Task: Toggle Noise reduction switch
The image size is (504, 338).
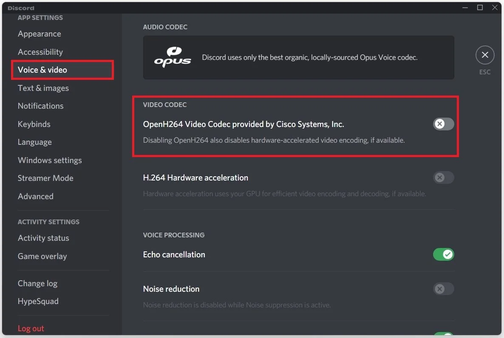Action: [x=443, y=289]
